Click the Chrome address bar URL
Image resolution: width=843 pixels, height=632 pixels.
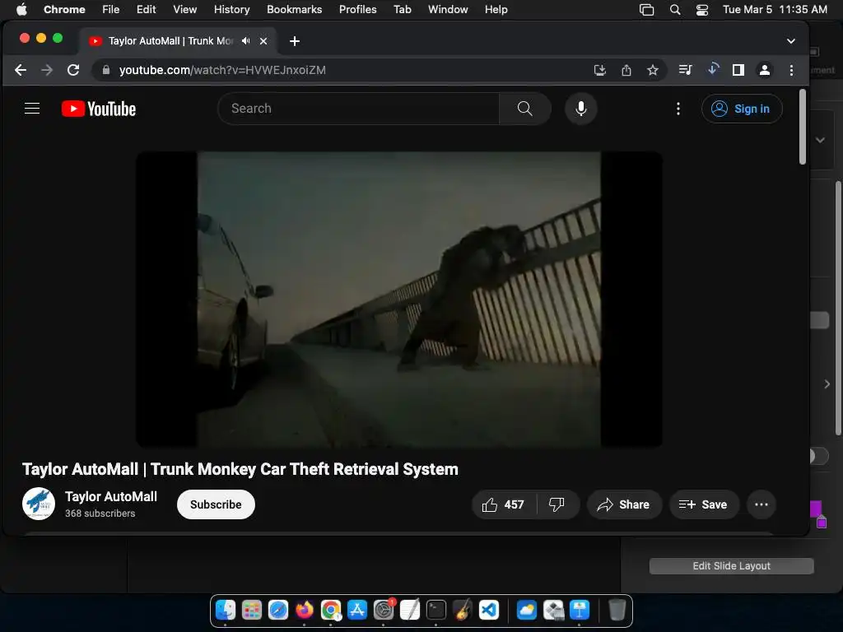coord(222,70)
